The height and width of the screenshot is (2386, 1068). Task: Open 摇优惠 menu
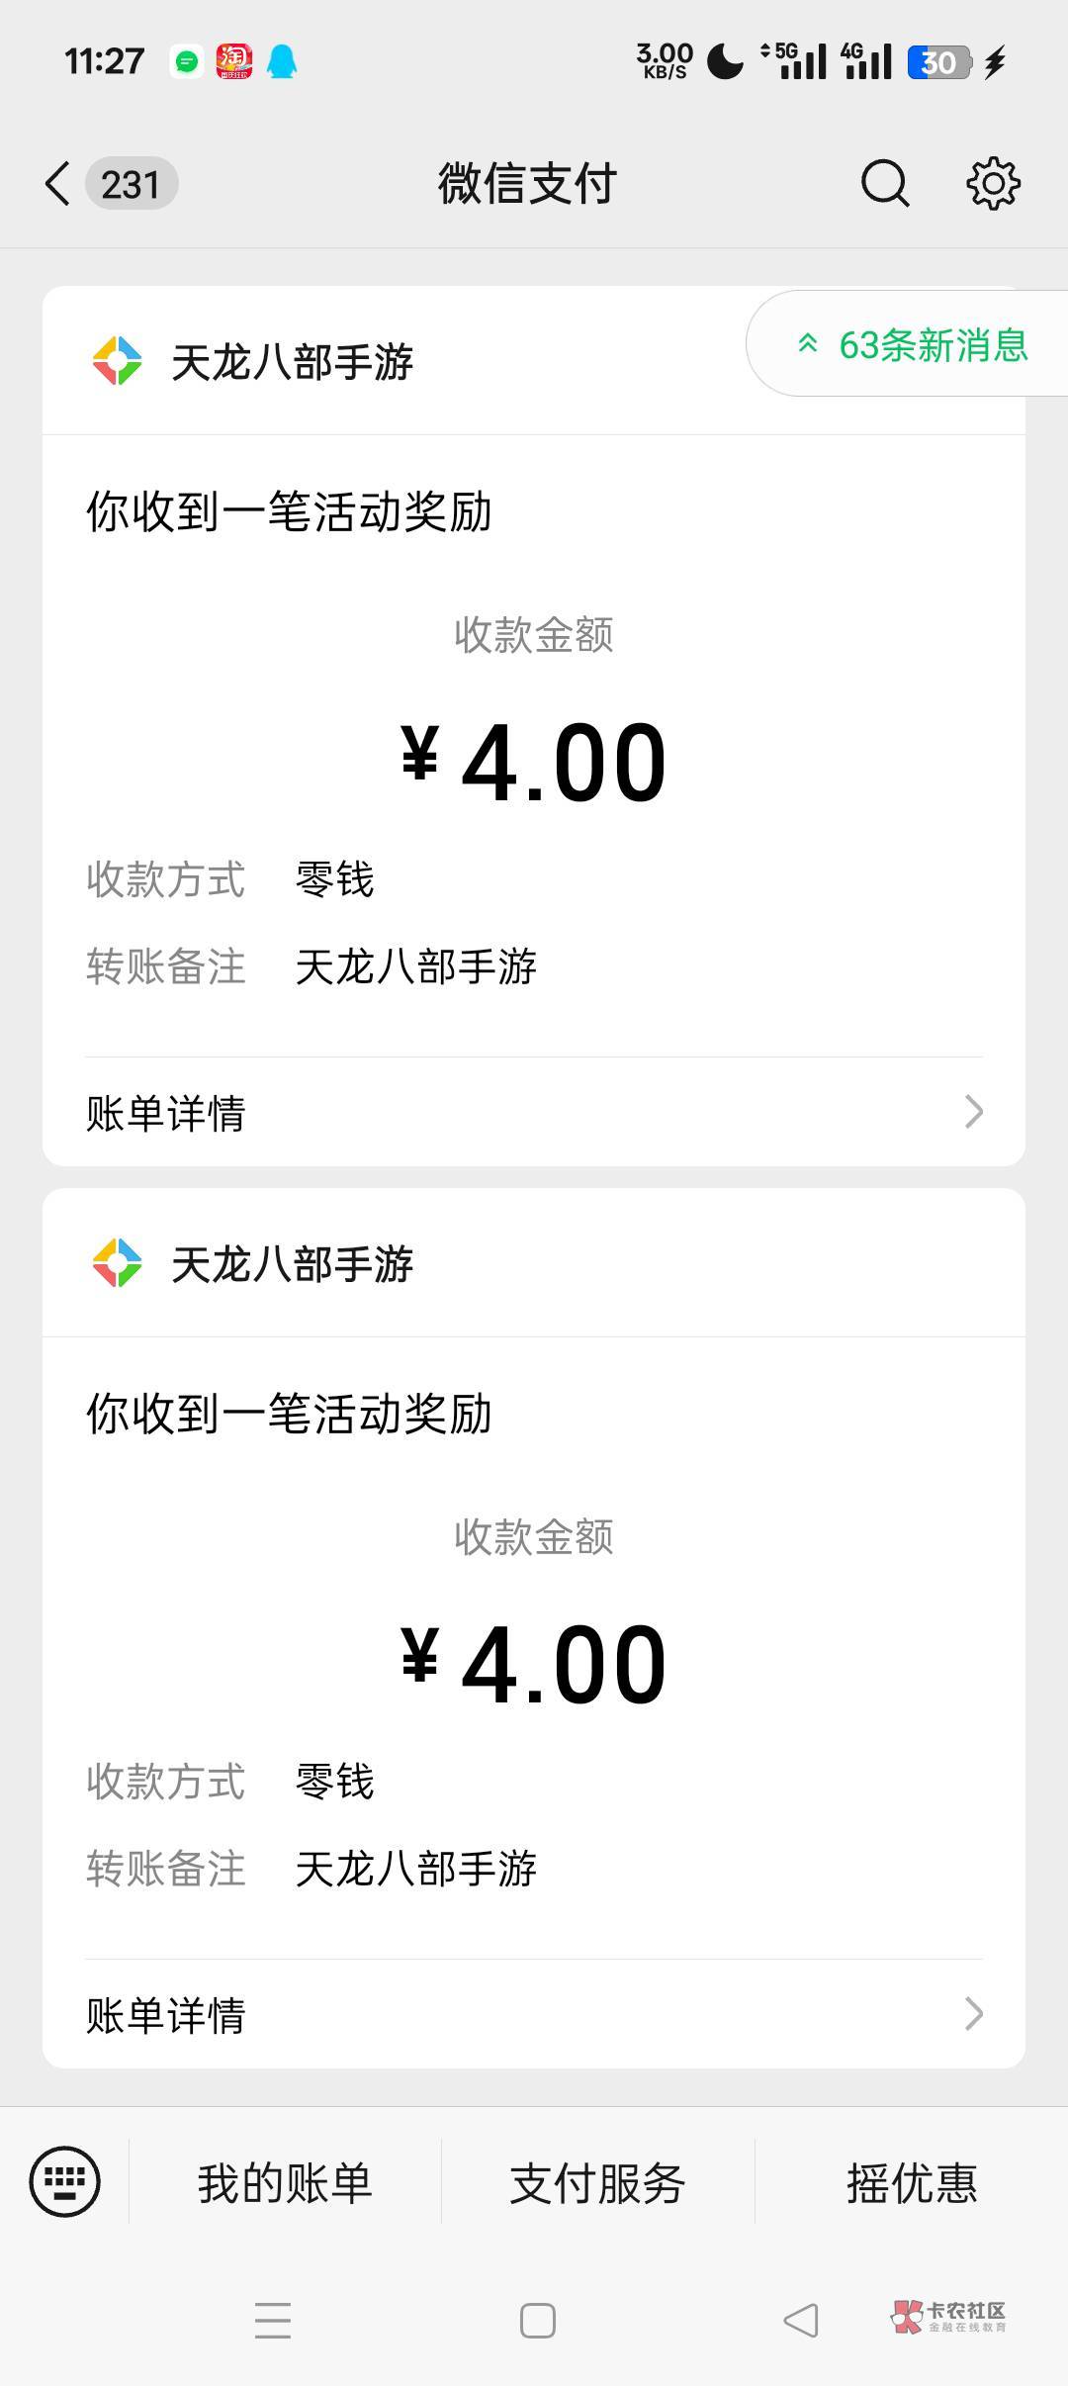click(911, 2183)
